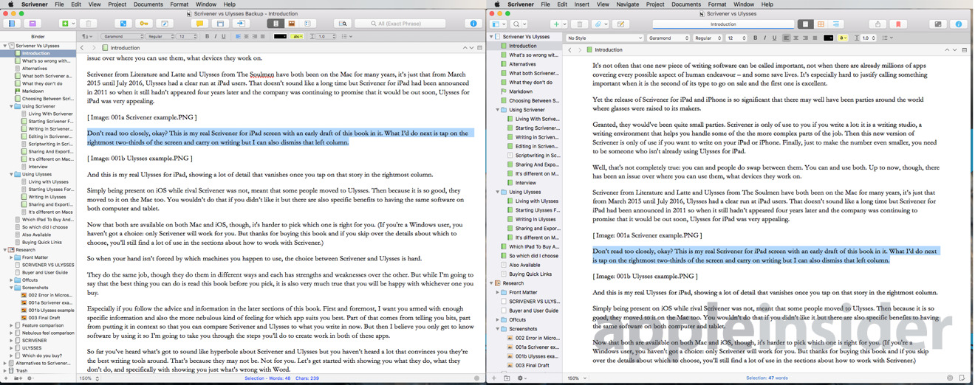
Task: Open Apple menu in left menu bar
Action: (x=10, y=4)
